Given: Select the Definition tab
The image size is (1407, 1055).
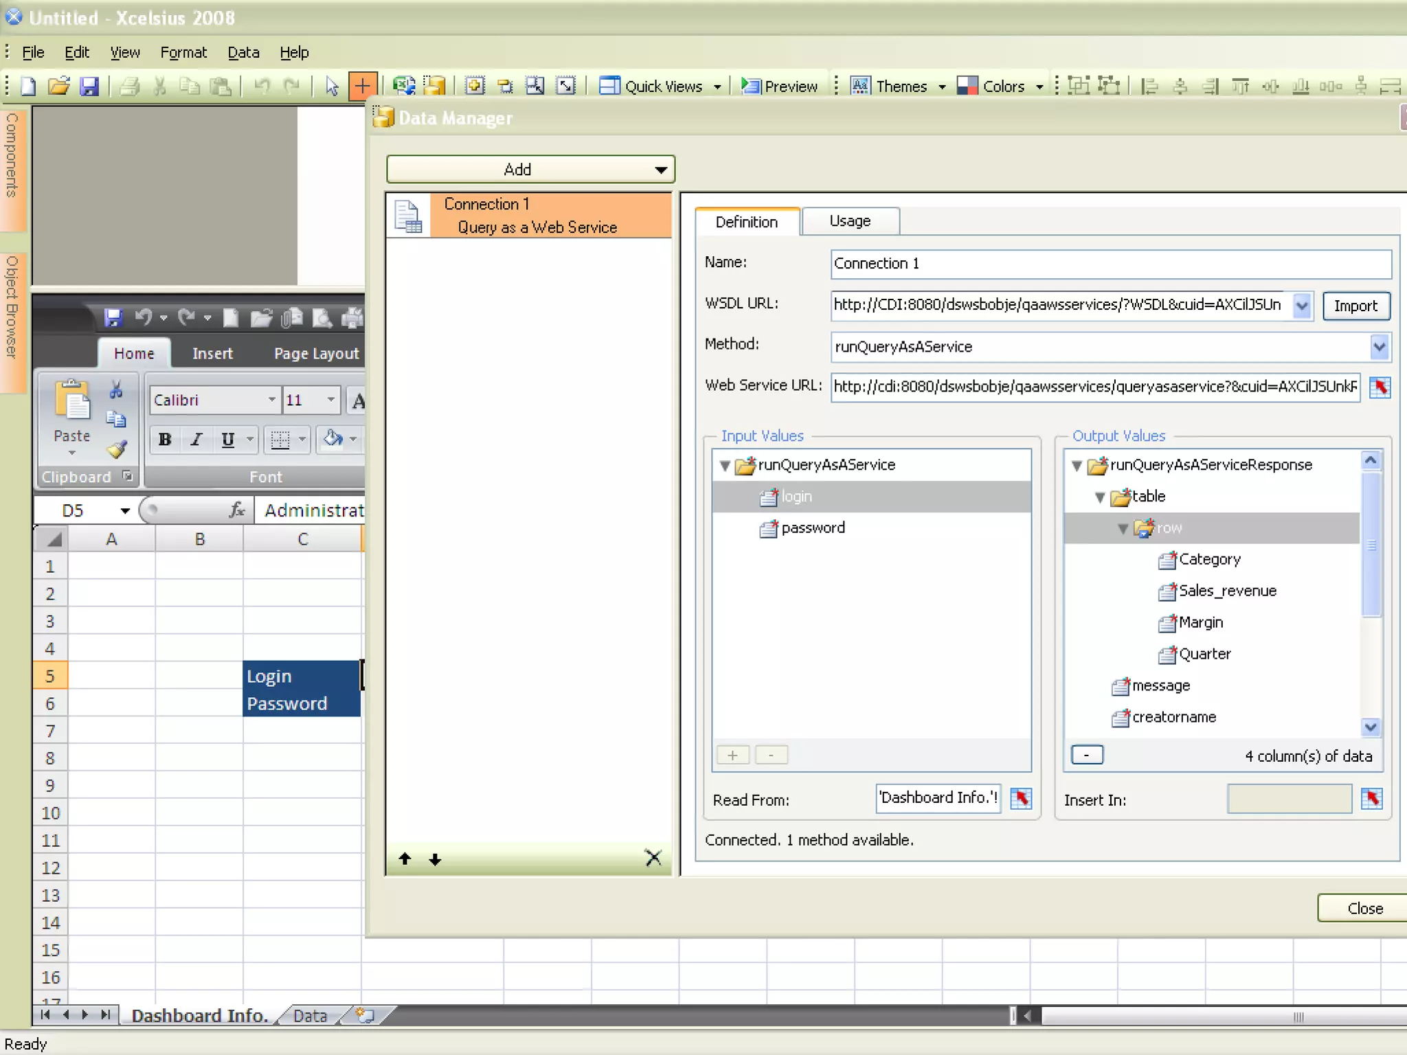Looking at the screenshot, I should (x=747, y=222).
